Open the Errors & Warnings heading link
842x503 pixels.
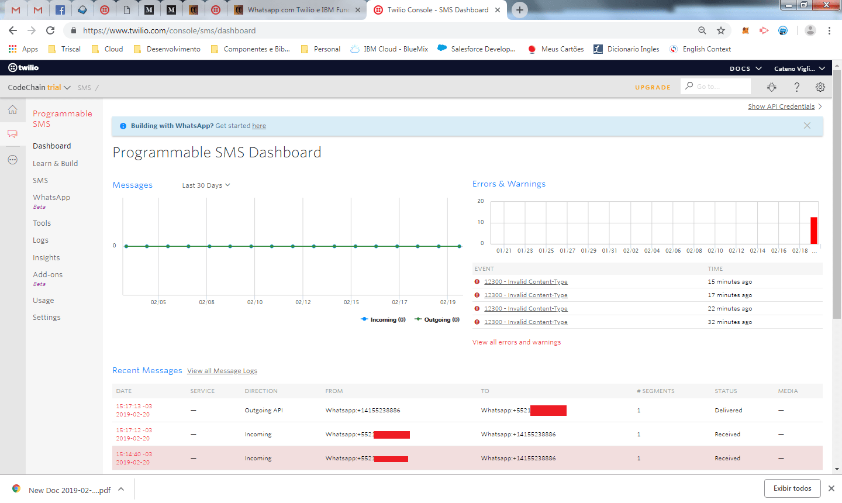[509, 184]
